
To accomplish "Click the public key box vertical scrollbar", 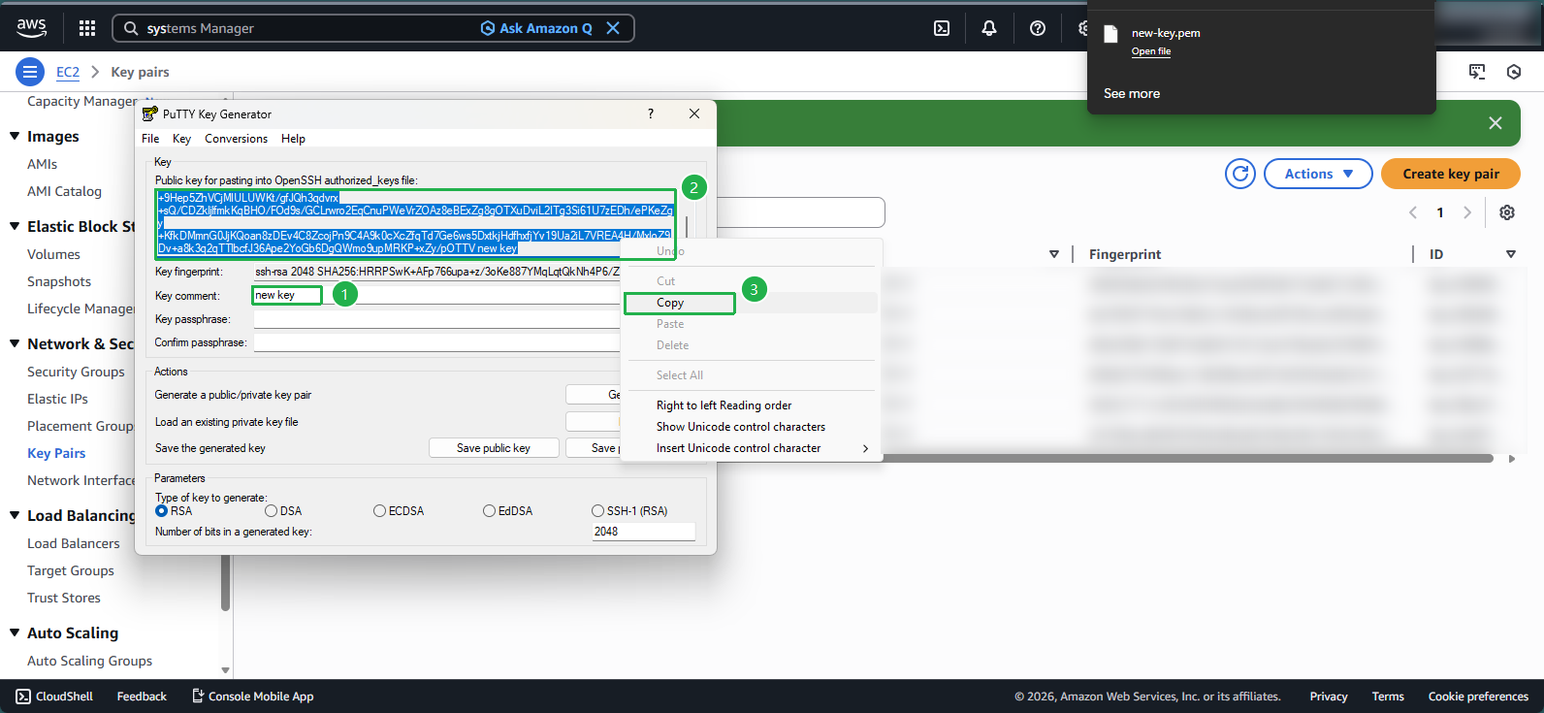I will (x=687, y=225).
